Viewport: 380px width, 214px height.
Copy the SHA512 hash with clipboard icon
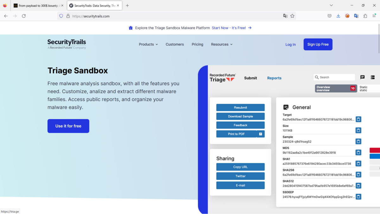click(358, 185)
